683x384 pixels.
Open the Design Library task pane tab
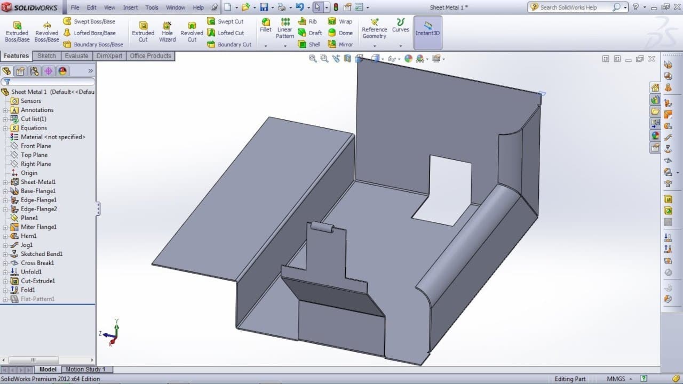[x=655, y=100]
